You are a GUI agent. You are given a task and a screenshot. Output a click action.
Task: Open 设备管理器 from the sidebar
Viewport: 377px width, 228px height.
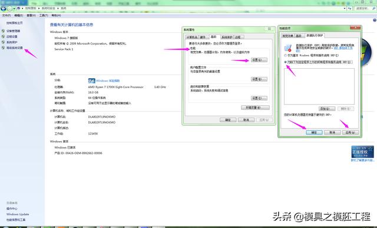[x=13, y=31]
